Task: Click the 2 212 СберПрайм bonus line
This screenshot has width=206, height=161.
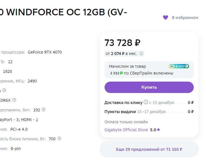Action: pos(141,73)
